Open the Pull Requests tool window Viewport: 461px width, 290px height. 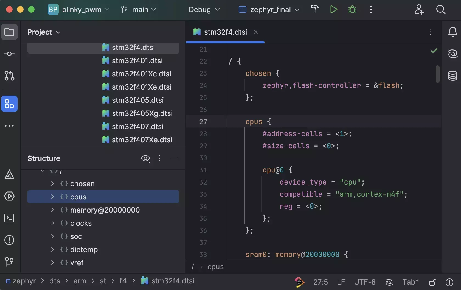tap(9, 76)
